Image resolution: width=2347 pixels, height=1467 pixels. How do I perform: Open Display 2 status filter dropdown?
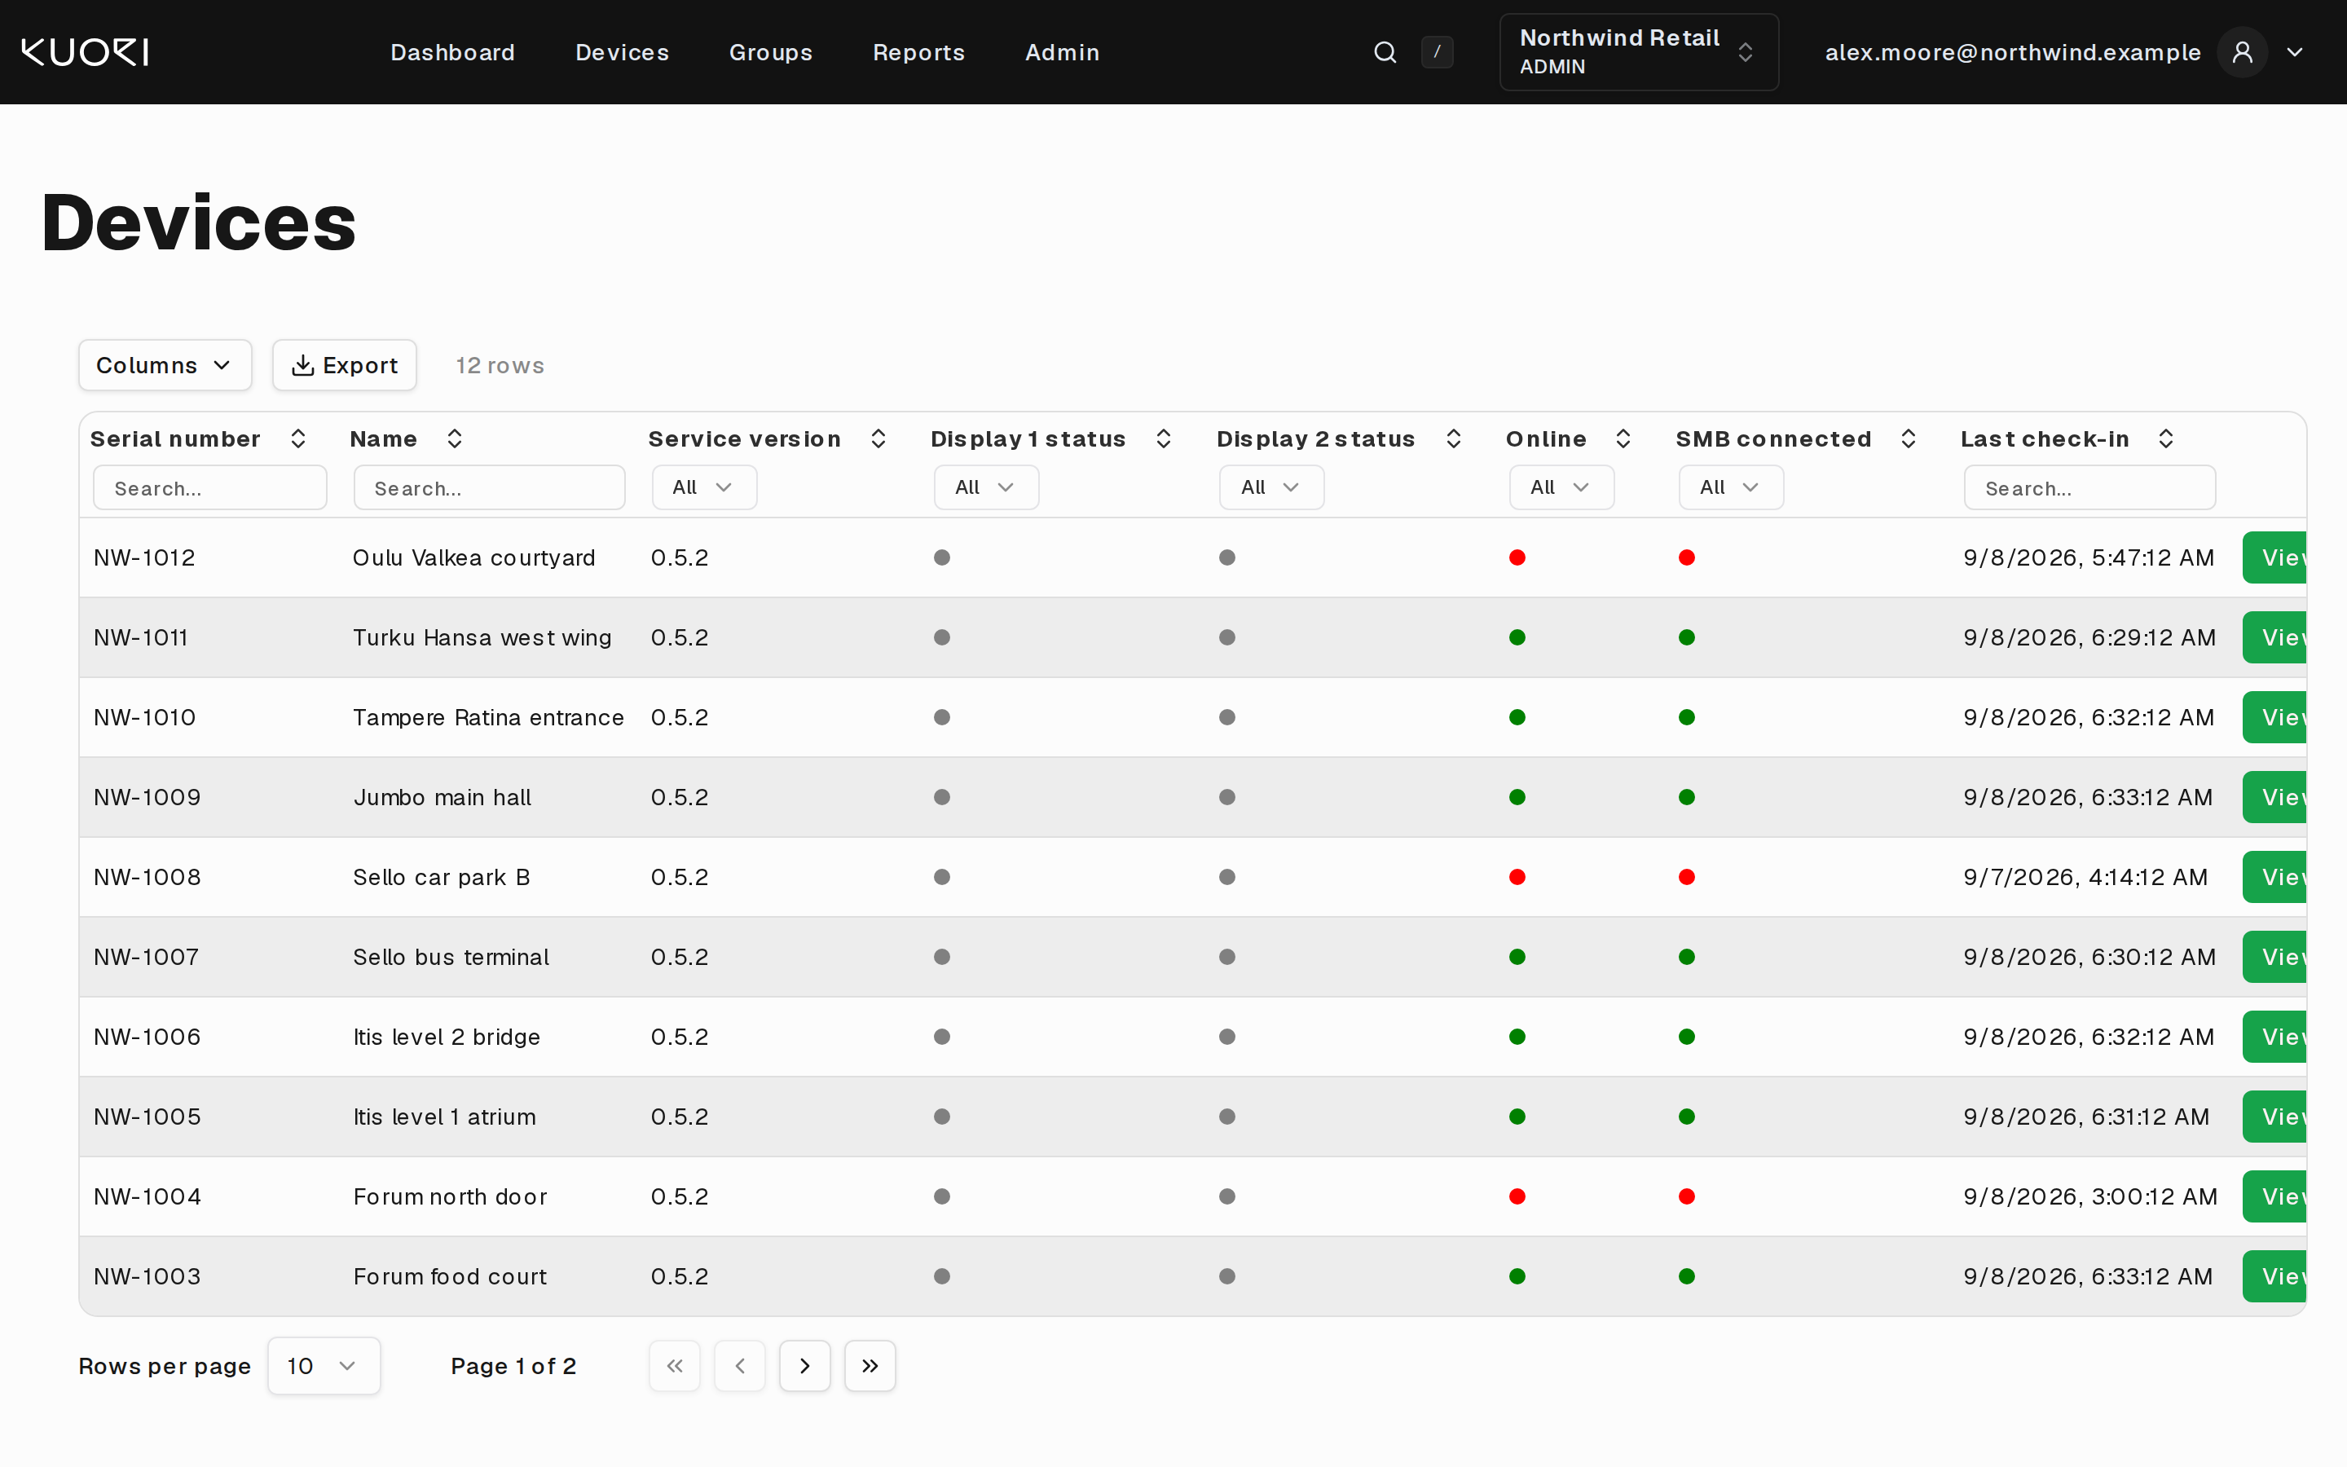[1271, 487]
